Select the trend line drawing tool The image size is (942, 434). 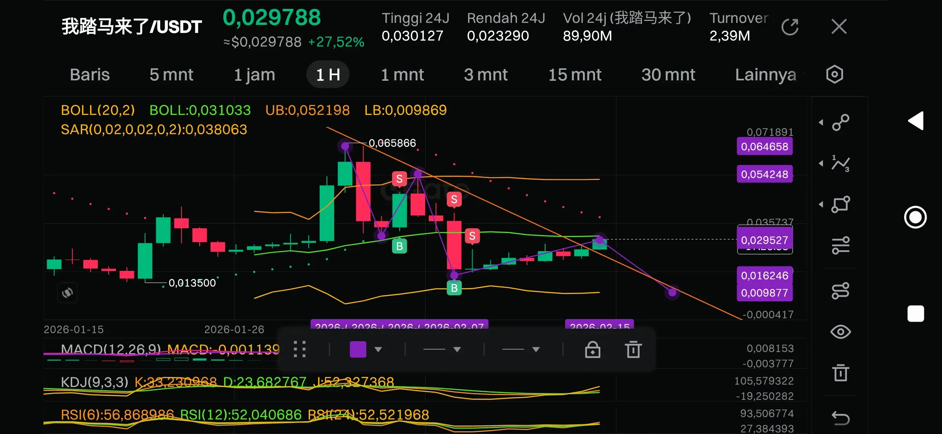point(840,123)
